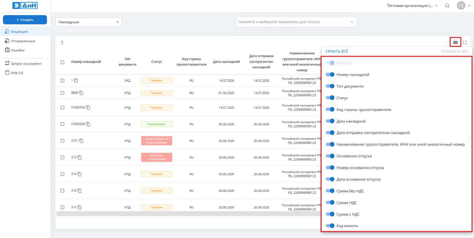Open the support headset icon
Viewport: 474px width, 238px height.
[447, 6]
